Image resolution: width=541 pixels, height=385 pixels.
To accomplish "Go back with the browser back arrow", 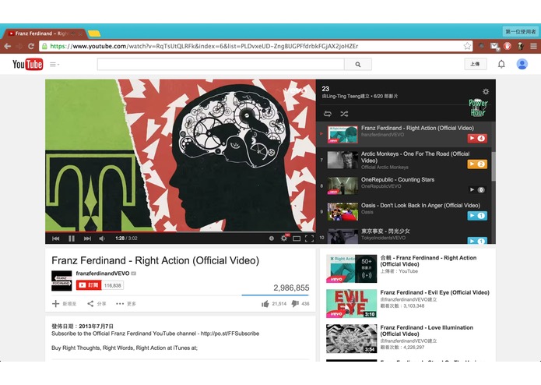I will coord(8,46).
